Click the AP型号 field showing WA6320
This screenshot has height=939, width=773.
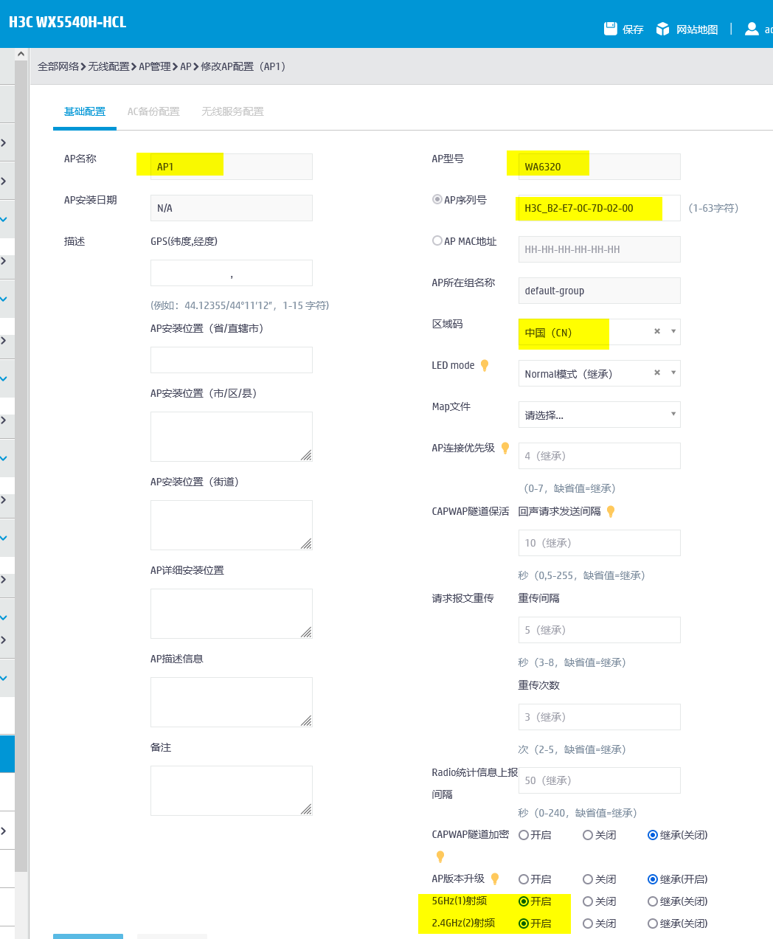(x=600, y=167)
